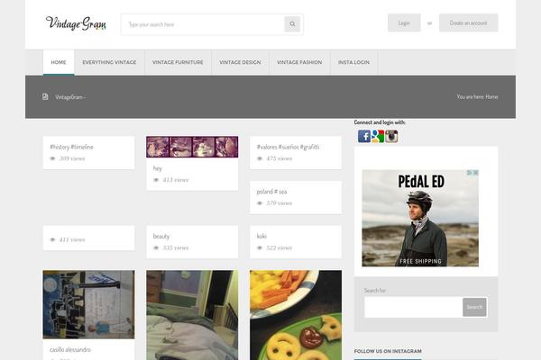Go to Vintage Furniture section
541x360 pixels.
[178, 62]
